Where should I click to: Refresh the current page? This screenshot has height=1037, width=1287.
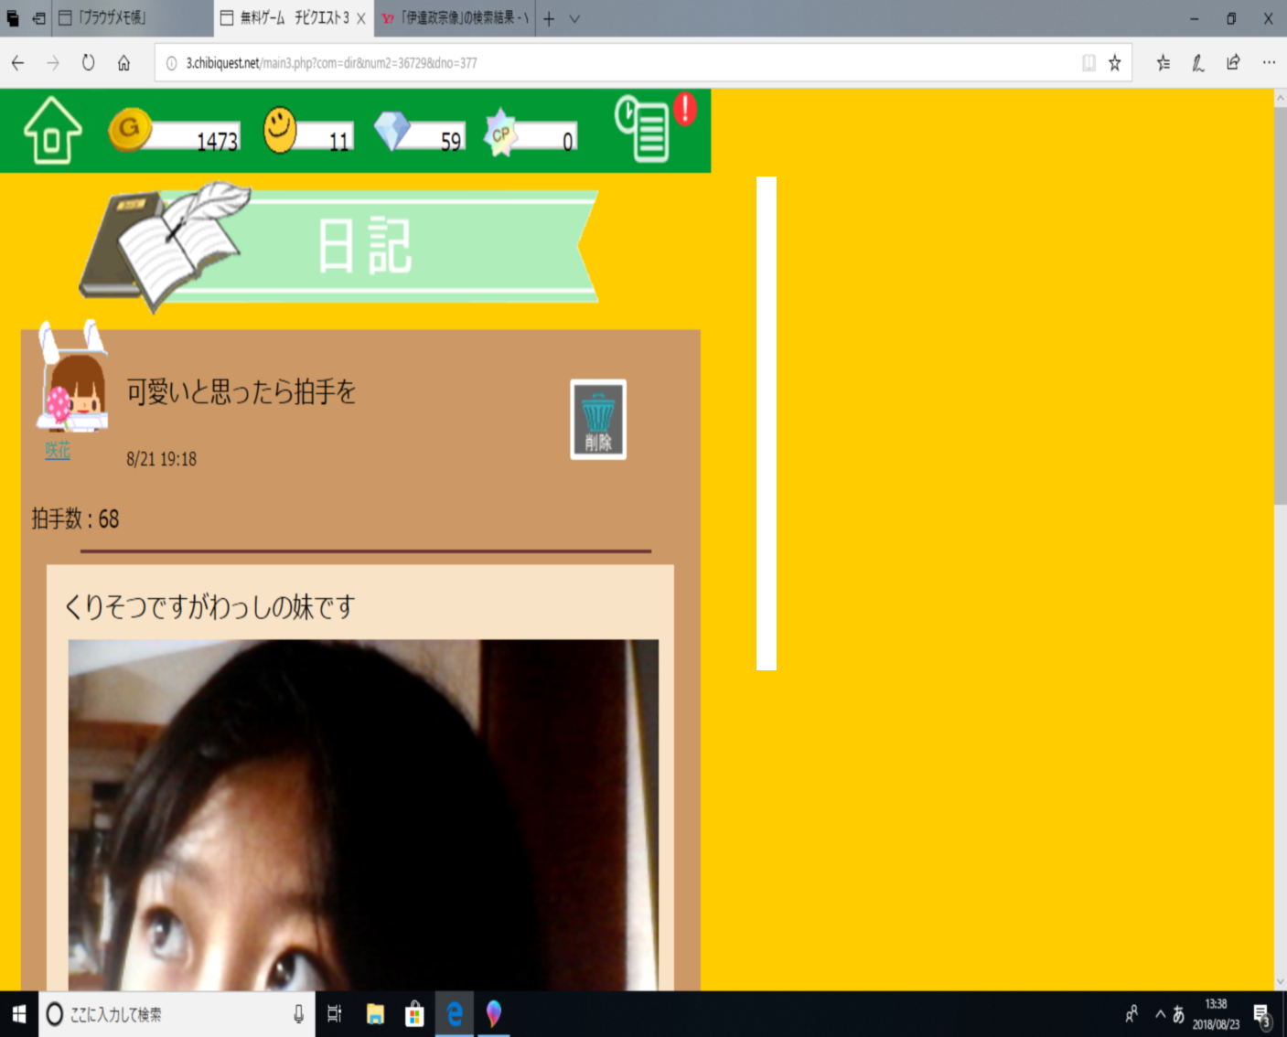click(88, 63)
